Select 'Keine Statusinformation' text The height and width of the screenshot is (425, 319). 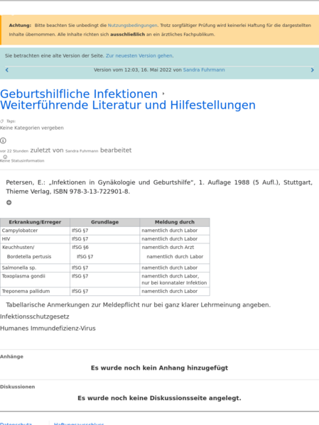pyautogui.click(x=22, y=161)
